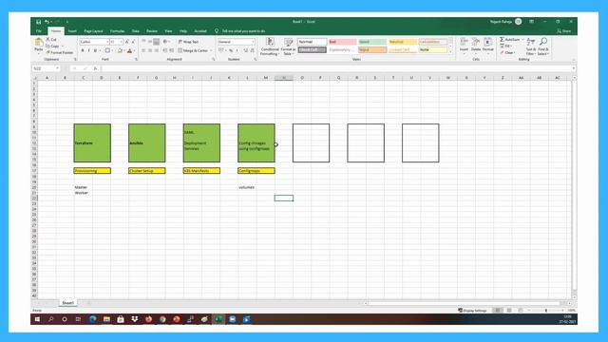Expand the formula bar
The image size is (608, 342).
click(573, 68)
